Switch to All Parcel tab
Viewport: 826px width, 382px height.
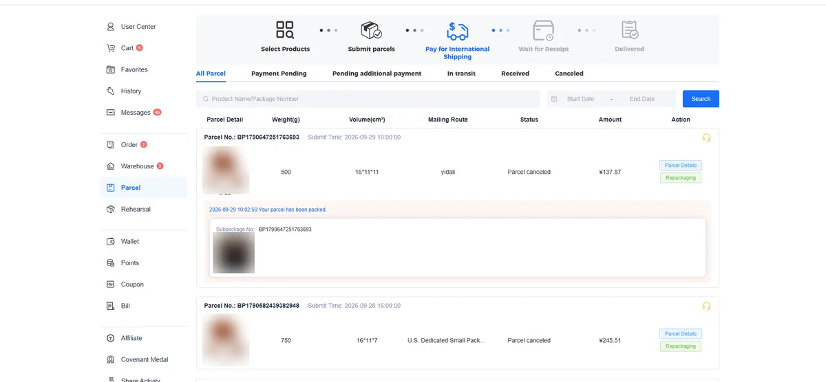tap(211, 74)
